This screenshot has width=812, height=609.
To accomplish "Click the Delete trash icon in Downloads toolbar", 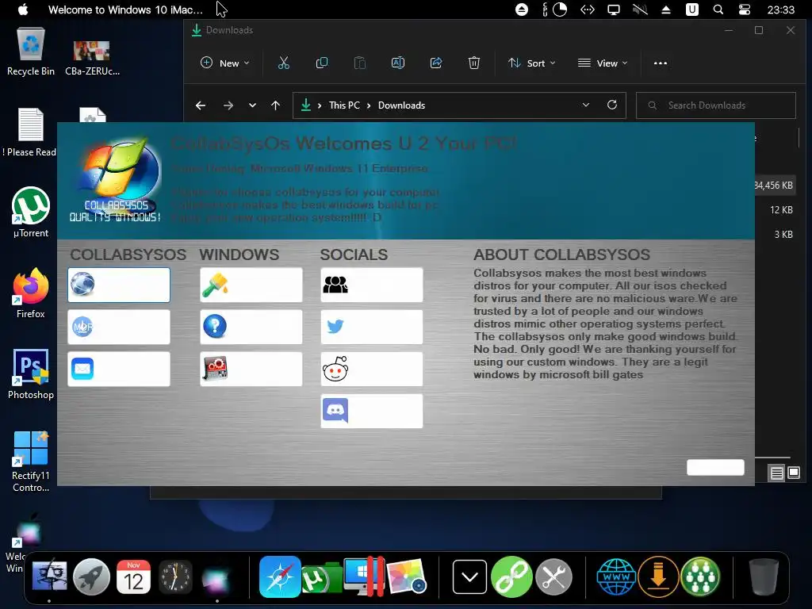I will (x=474, y=63).
